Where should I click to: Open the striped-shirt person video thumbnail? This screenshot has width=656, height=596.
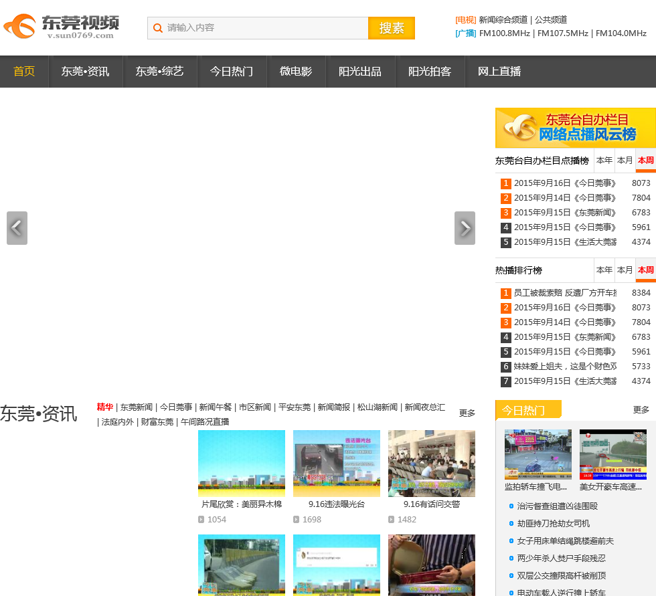tap(432, 565)
